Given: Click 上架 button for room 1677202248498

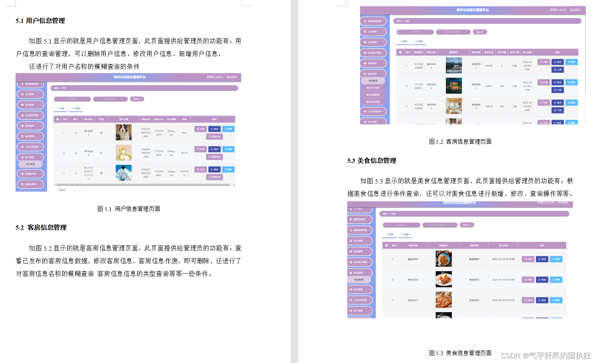Looking at the screenshot, I should 557,70.
